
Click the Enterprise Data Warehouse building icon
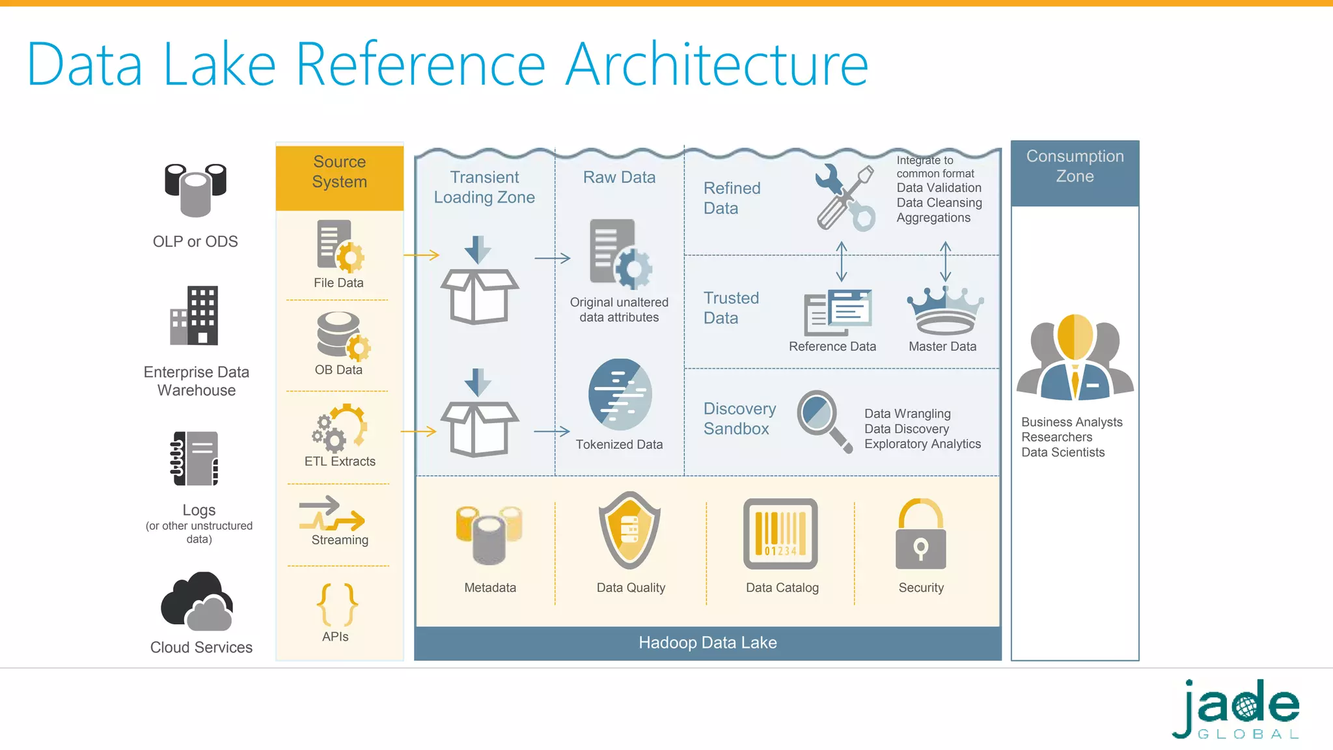[x=194, y=316]
